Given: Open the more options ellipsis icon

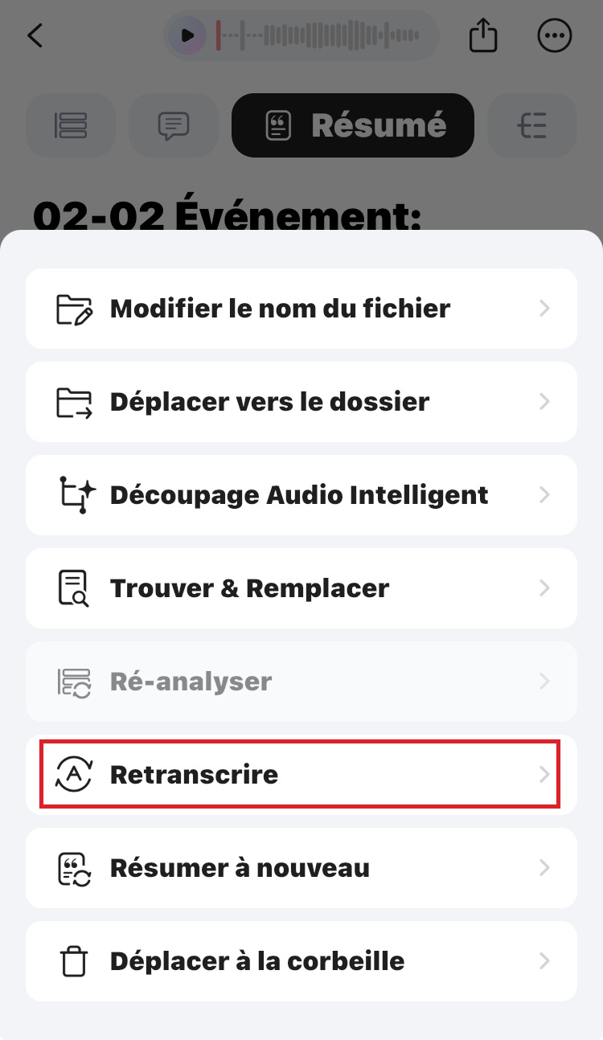Looking at the screenshot, I should (x=555, y=36).
